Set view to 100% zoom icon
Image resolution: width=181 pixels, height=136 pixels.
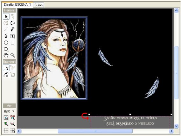13,118
